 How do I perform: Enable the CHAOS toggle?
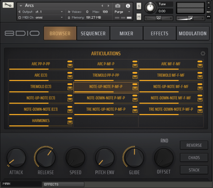pos(194,157)
